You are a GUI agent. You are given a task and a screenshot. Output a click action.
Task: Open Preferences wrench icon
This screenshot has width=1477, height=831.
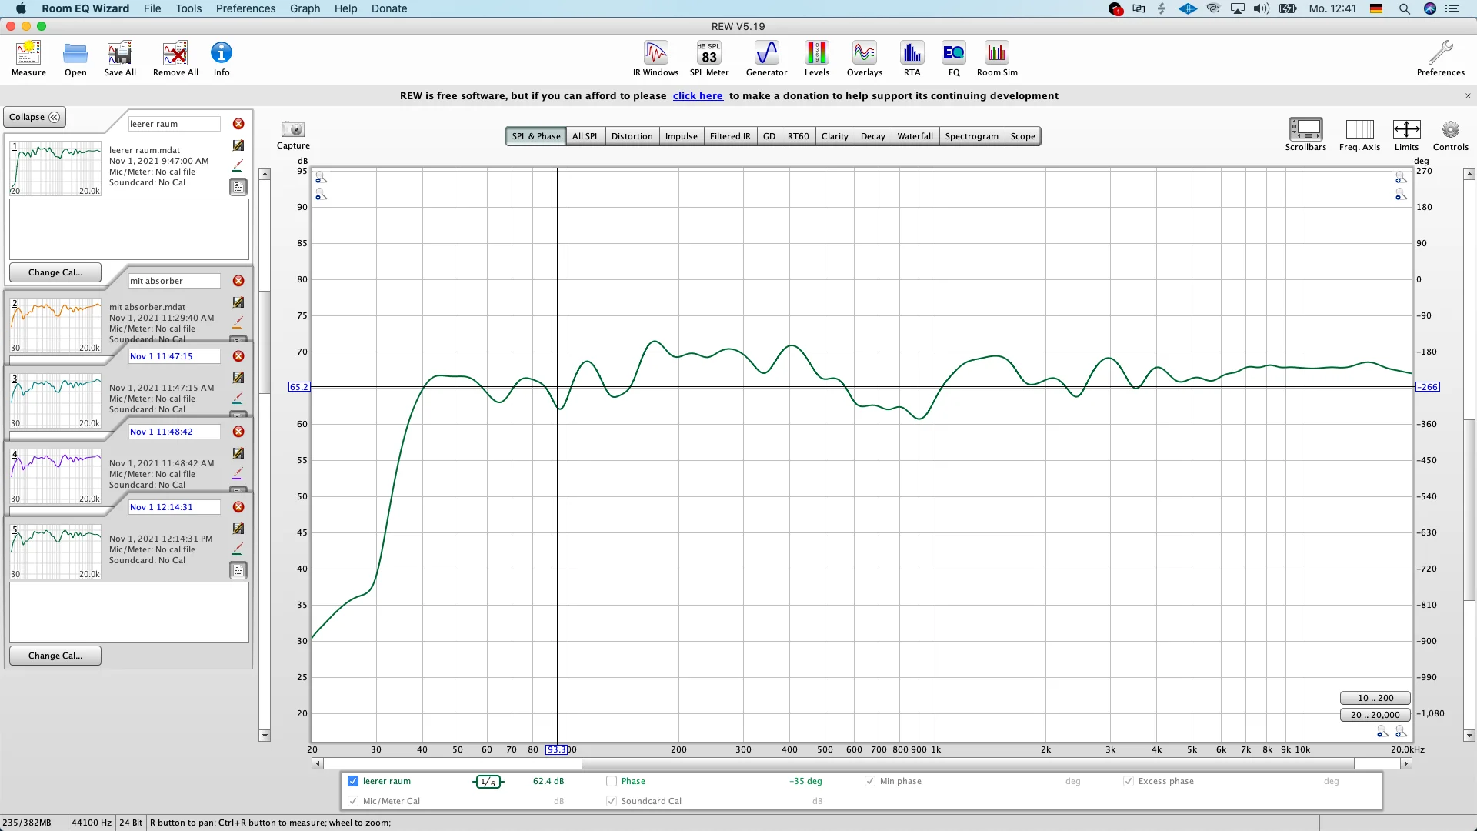click(1441, 58)
